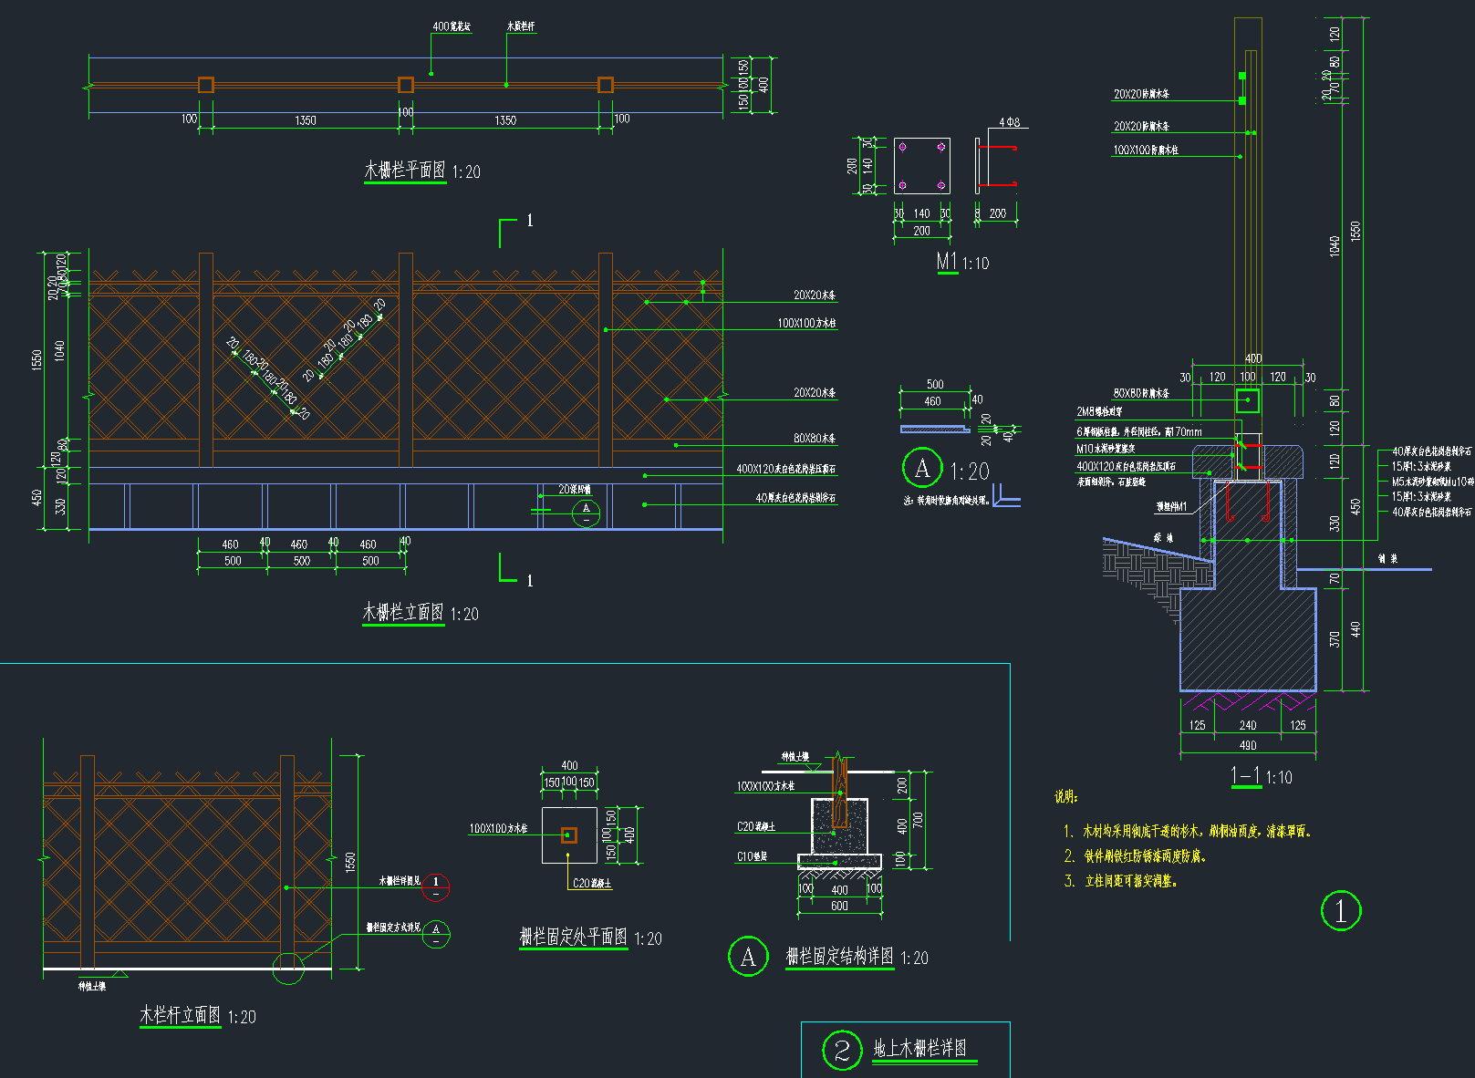Click the 240 dimension under the footing
This screenshot has height=1078, width=1475.
point(1248,726)
